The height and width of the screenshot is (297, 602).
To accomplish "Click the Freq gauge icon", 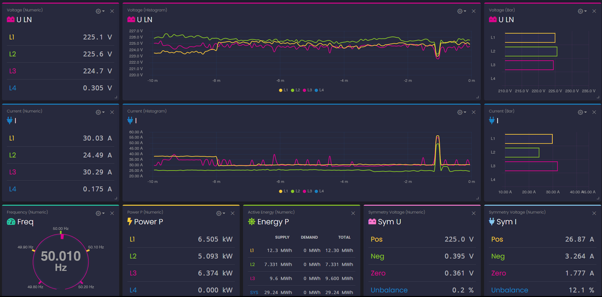I will tap(11, 221).
